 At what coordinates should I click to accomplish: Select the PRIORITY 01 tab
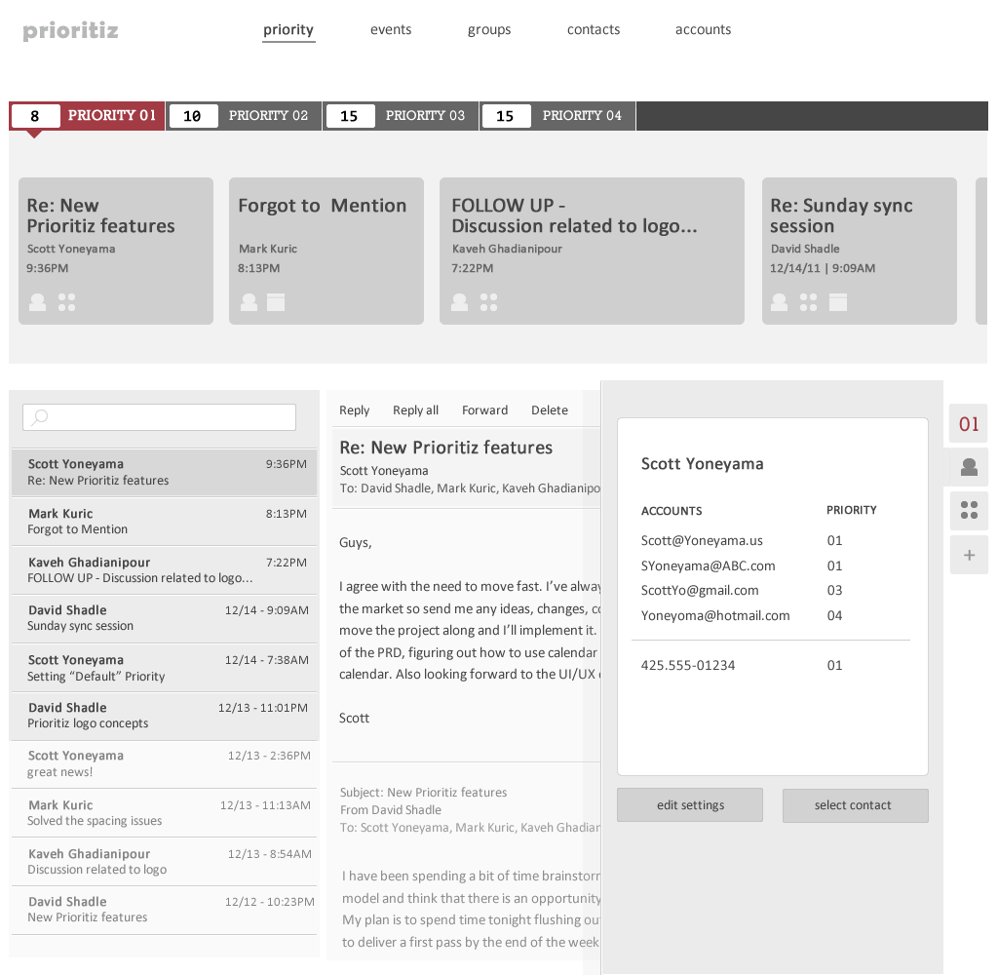click(x=87, y=116)
